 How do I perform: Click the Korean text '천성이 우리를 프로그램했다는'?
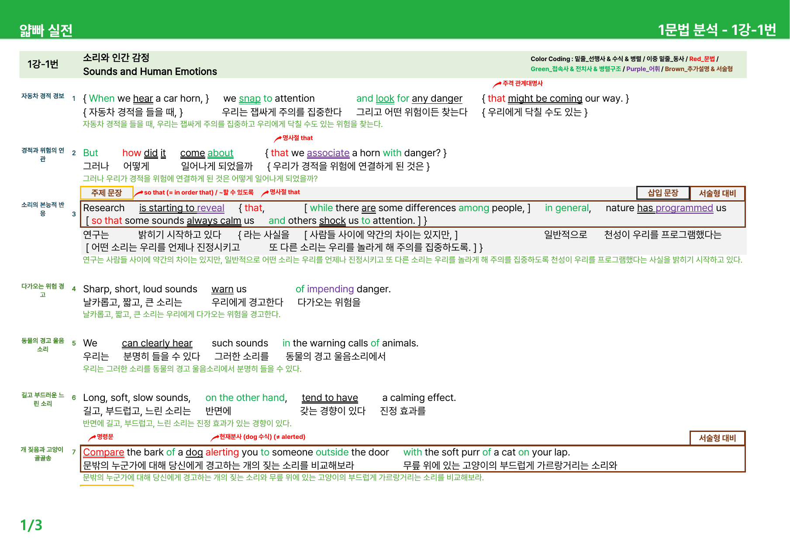point(662,235)
